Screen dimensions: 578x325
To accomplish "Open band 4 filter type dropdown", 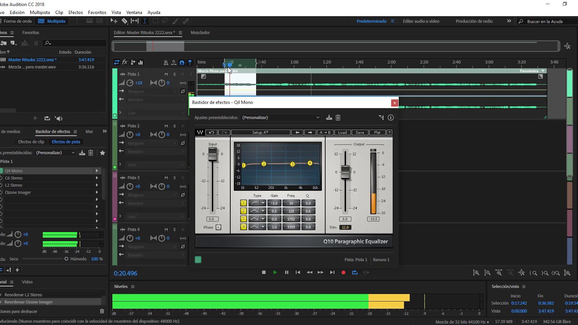I will (263, 227).
